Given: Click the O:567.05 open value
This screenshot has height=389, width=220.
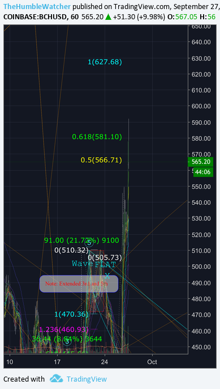Looking at the screenshot, I should click(x=182, y=17).
